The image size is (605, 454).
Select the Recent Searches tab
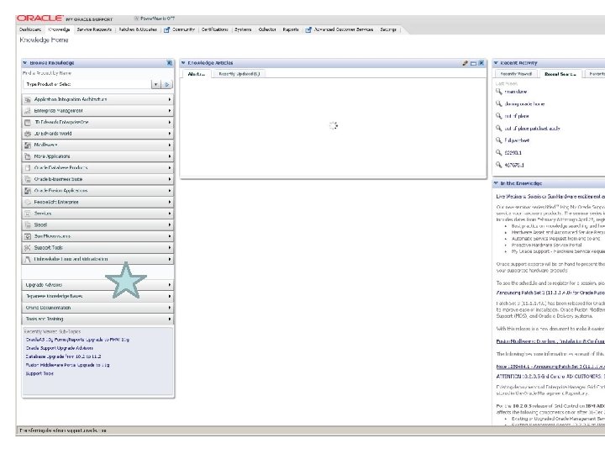coord(560,74)
